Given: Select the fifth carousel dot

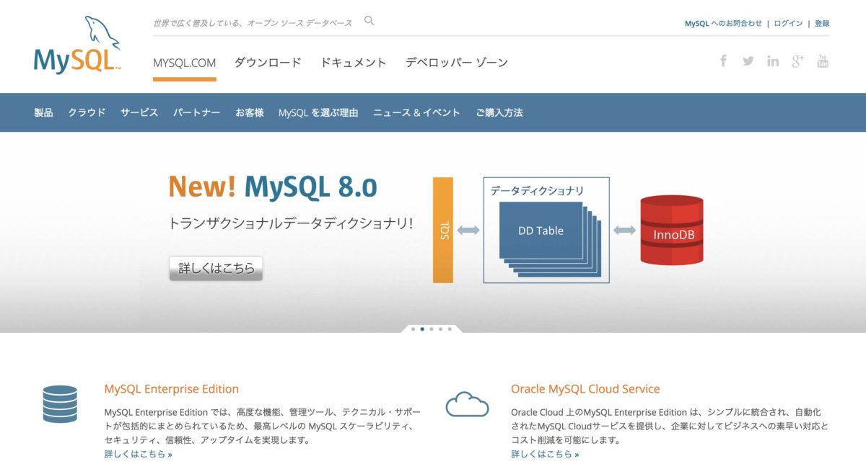Looking at the screenshot, I should [450, 329].
